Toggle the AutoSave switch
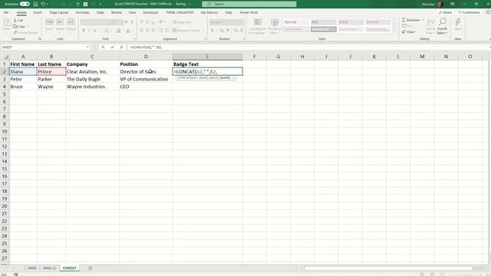491x276 pixels. pyautogui.click(x=25, y=4)
